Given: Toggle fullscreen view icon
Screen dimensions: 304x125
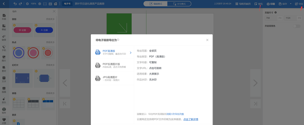Looking at the screenshot, I should pyautogui.click(x=45, y=4).
